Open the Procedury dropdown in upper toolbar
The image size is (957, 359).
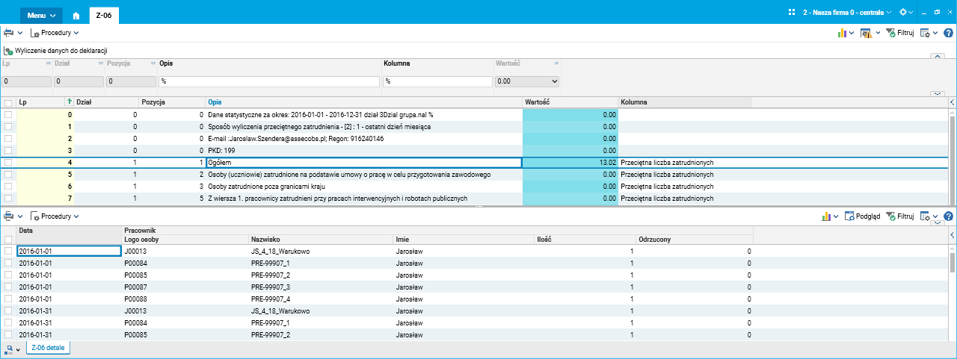pos(55,33)
